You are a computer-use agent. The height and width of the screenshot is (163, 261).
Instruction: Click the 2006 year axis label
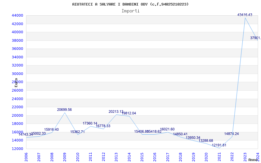pos(26,157)
